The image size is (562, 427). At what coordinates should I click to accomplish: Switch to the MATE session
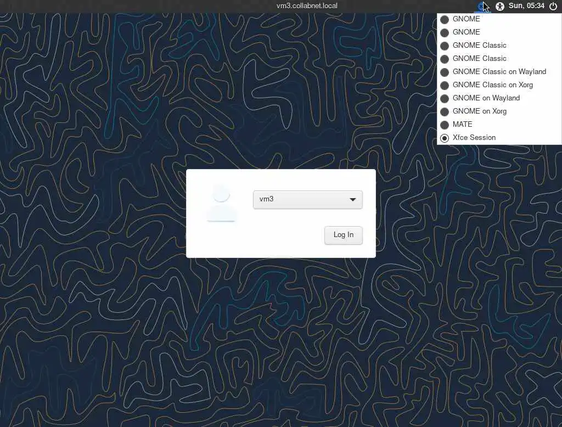[499, 125]
